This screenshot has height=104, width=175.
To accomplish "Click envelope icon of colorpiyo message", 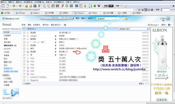I will click(x=28, y=36).
